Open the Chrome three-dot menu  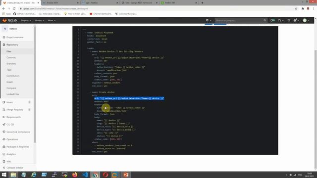click(x=314, y=9)
